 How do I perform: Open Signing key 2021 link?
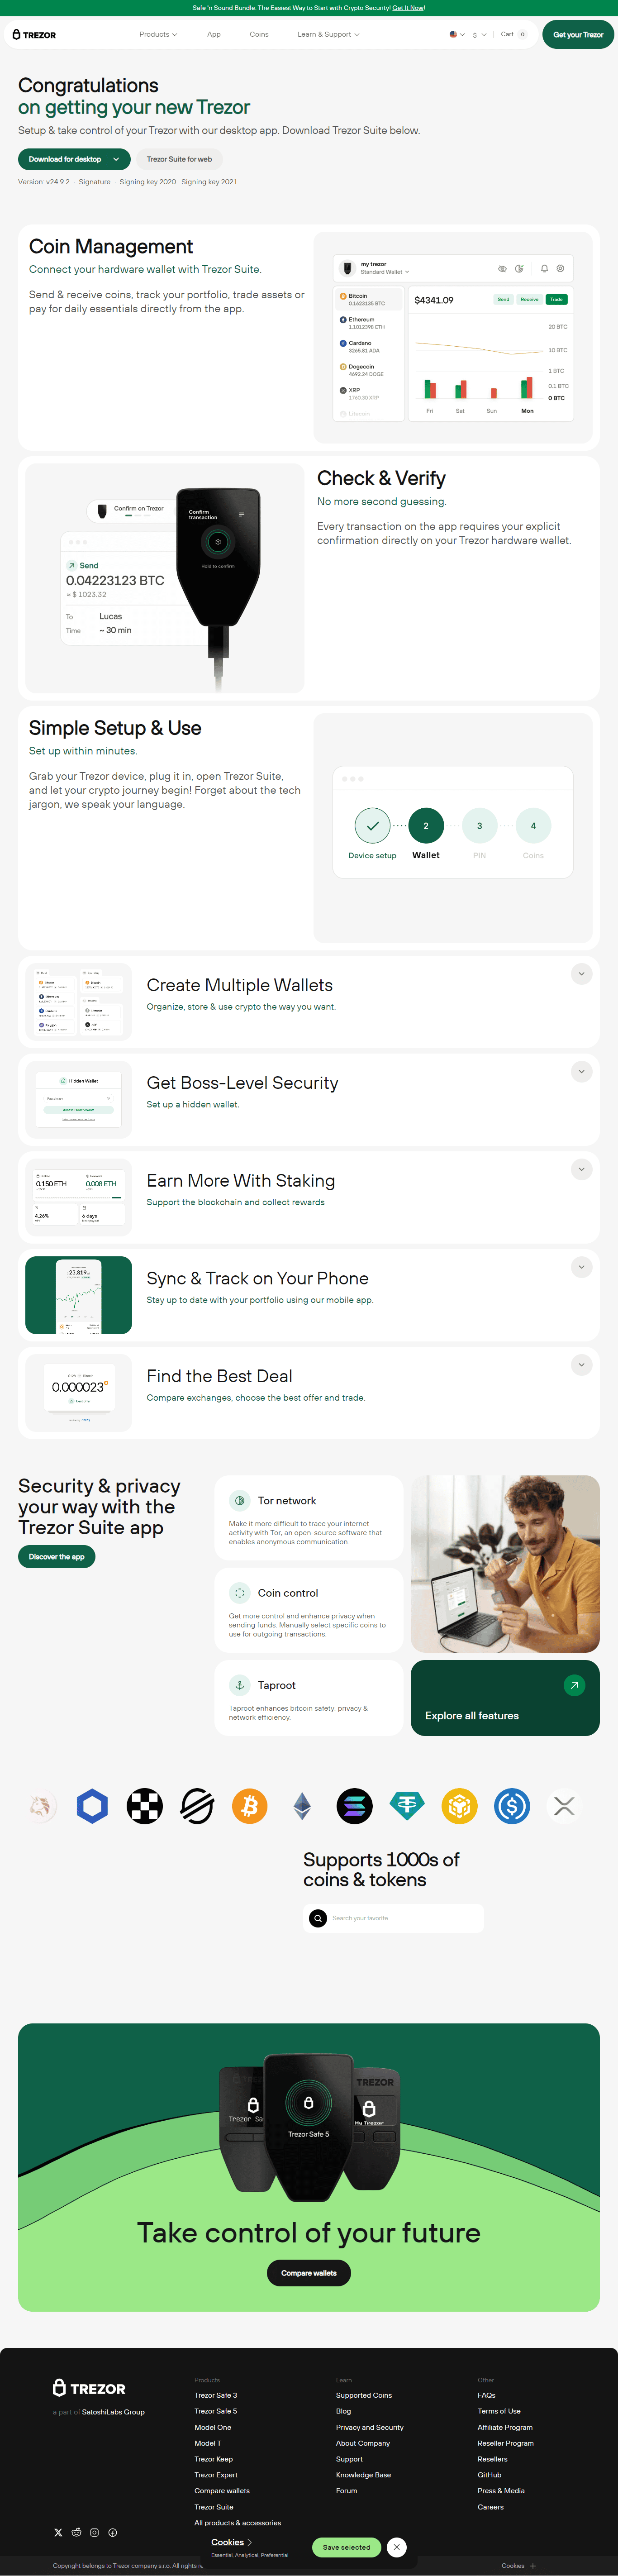tap(209, 182)
